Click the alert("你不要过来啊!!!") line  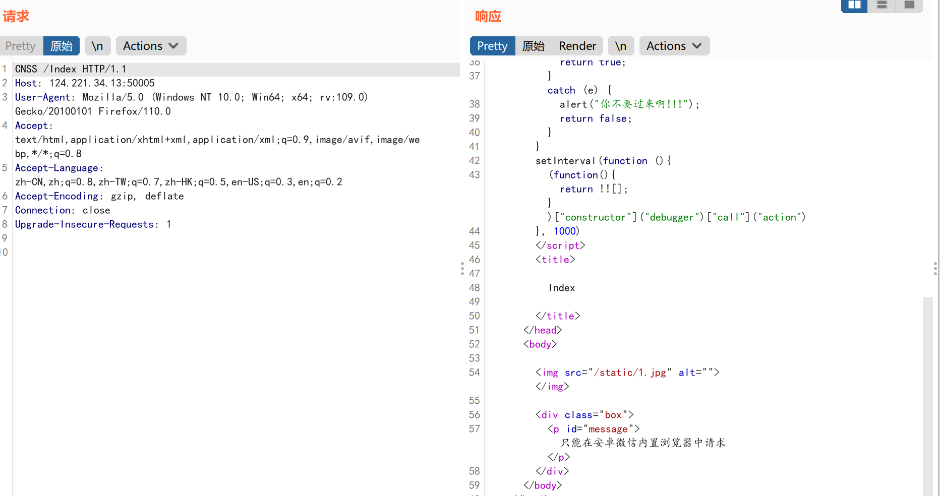[x=630, y=104]
